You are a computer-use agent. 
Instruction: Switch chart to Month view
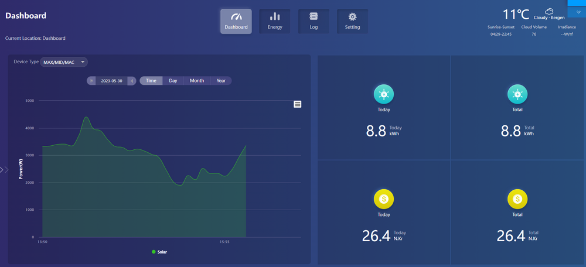pos(197,81)
